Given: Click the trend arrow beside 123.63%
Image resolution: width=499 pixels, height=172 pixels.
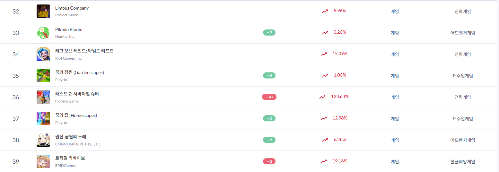Looking at the screenshot, I should point(322,97).
